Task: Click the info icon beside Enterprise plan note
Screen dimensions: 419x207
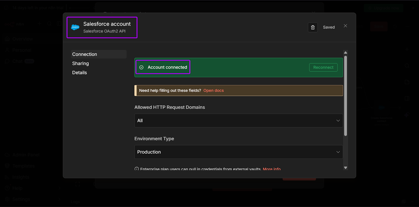Action: coord(137,169)
